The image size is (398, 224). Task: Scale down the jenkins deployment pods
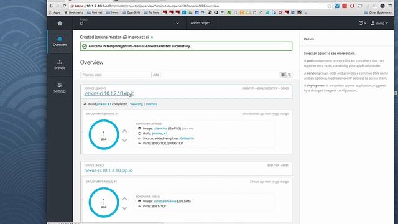coord(124,140)
